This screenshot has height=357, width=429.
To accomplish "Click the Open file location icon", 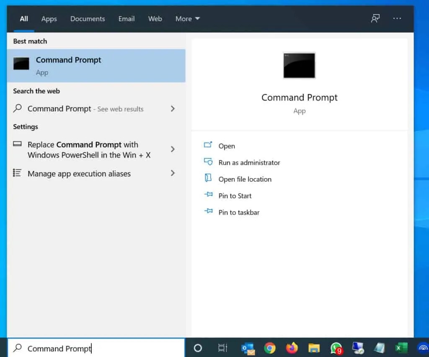I will tap(209, 178).
